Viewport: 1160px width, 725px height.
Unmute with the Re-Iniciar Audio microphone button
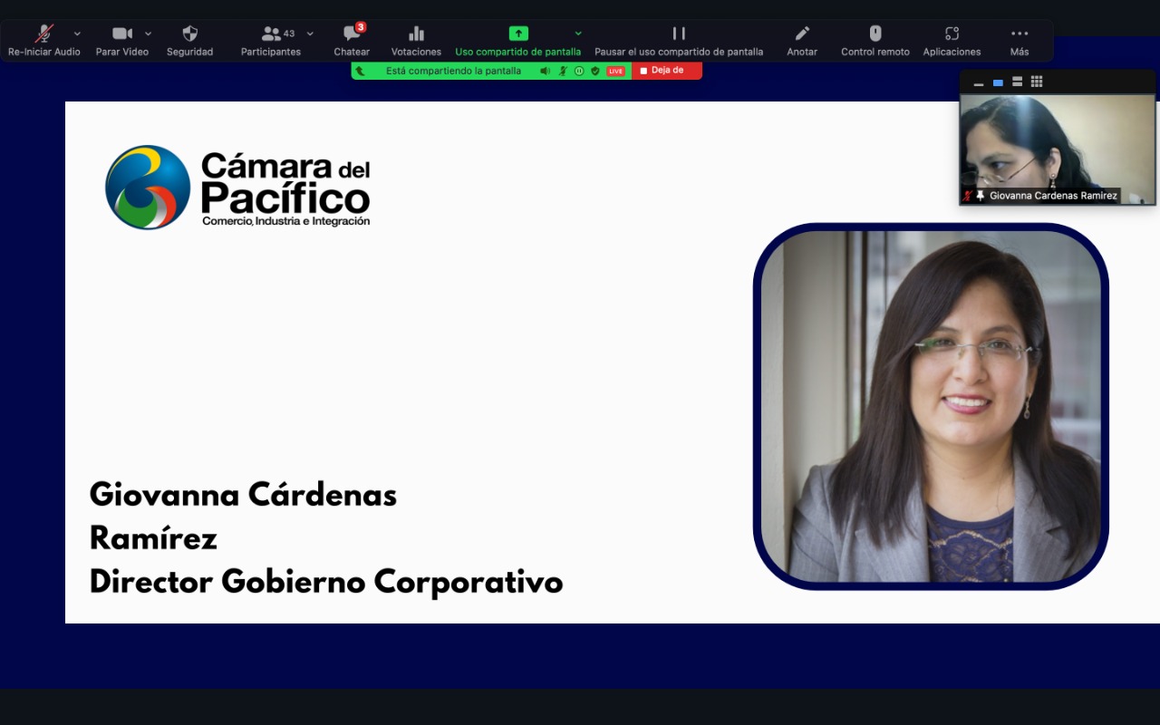44,40
